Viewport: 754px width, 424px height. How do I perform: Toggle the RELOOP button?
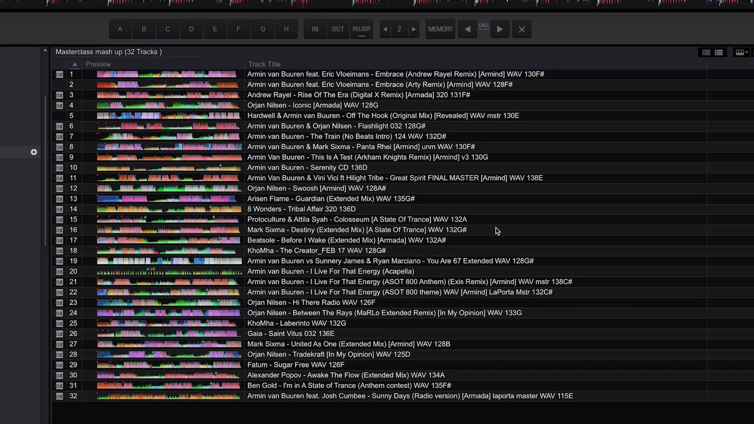point(361,29)
